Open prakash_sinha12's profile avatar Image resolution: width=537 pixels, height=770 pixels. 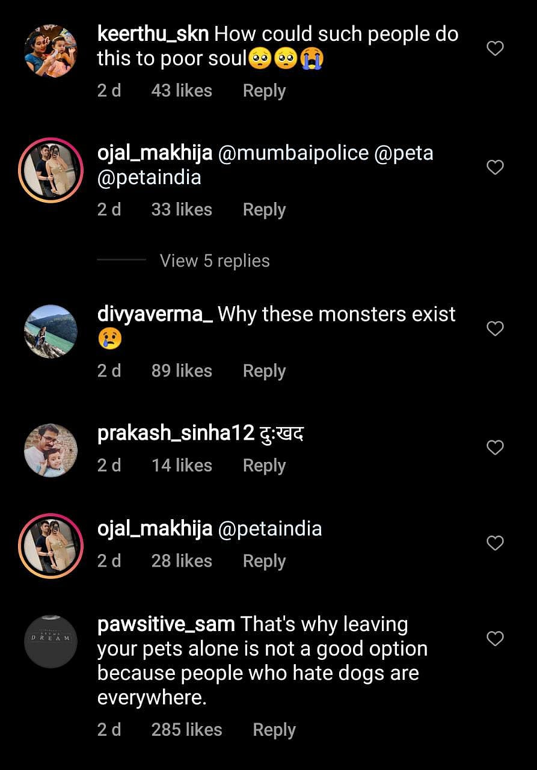coord(51,450)
